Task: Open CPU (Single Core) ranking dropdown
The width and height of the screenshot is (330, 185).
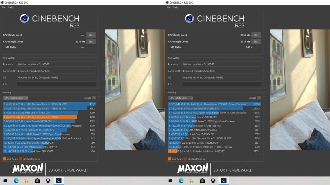Action: (15, 98)
